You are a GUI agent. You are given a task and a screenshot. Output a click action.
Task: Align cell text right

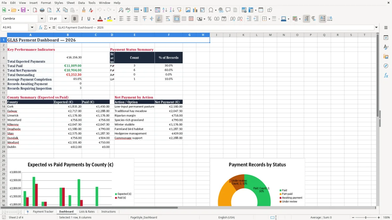click(x=136, y=19)
